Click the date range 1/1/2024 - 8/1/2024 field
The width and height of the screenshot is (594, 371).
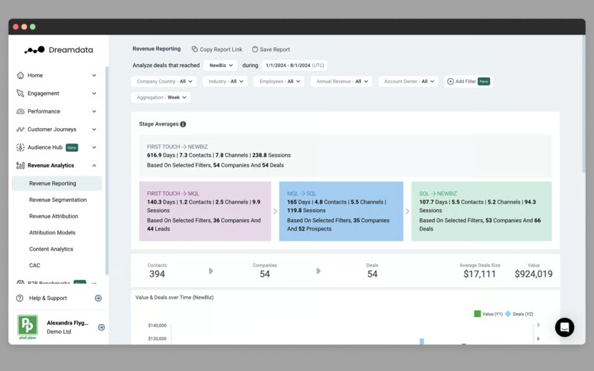(295, 66)
